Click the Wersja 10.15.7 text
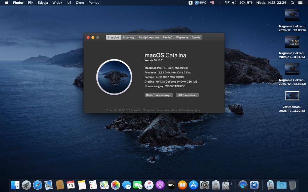Screen dimensions: 308x192 point(154,60)
